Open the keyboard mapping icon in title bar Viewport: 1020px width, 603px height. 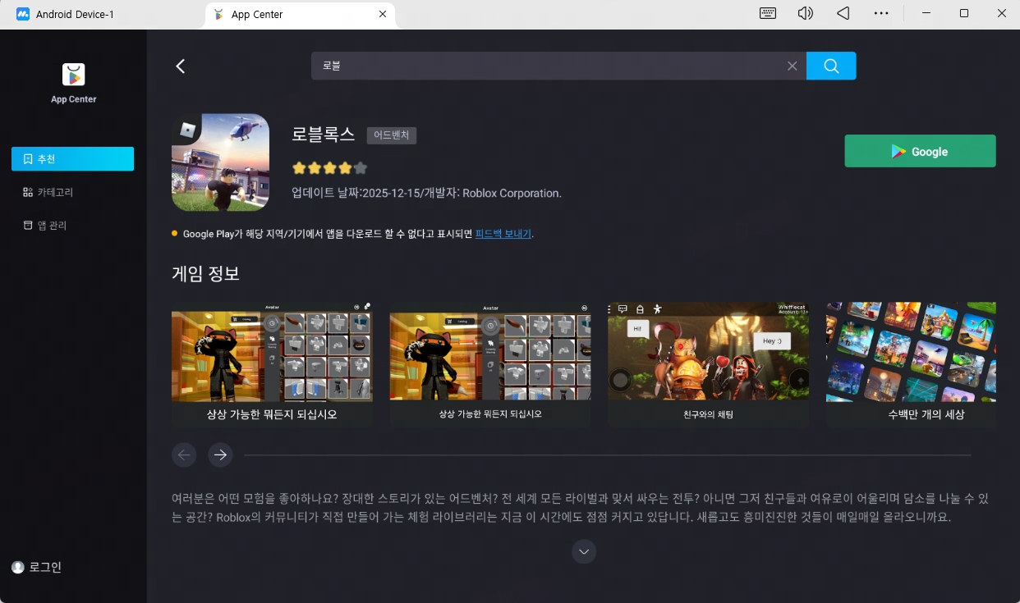point(768,13)
